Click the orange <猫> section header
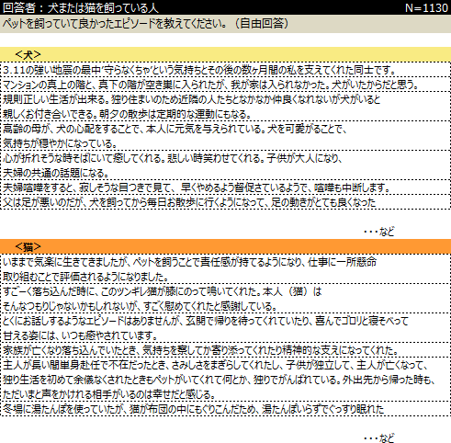Screen dimensions: 451x443 [x=225, y=246]
